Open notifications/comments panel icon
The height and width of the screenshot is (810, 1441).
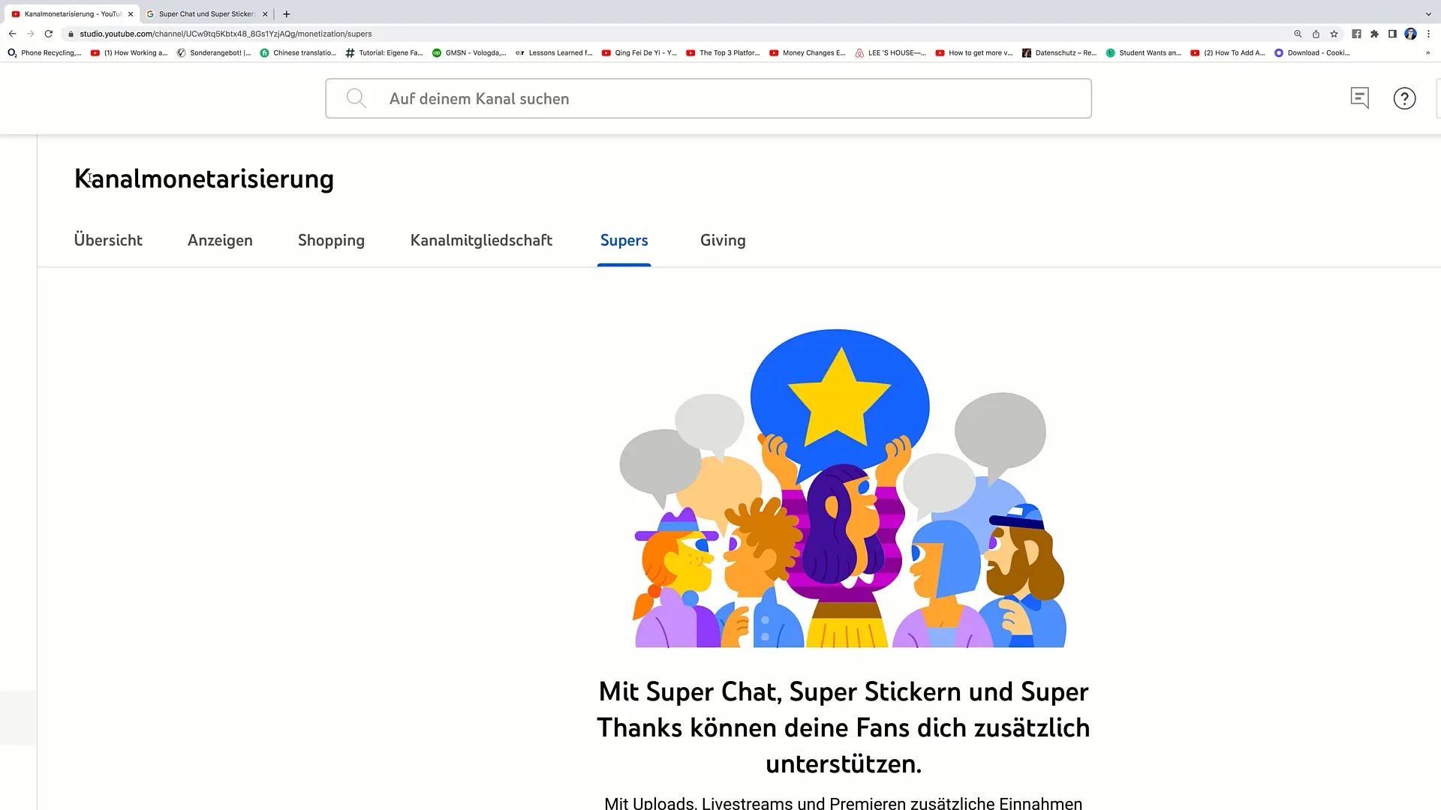click(1360, 98)
